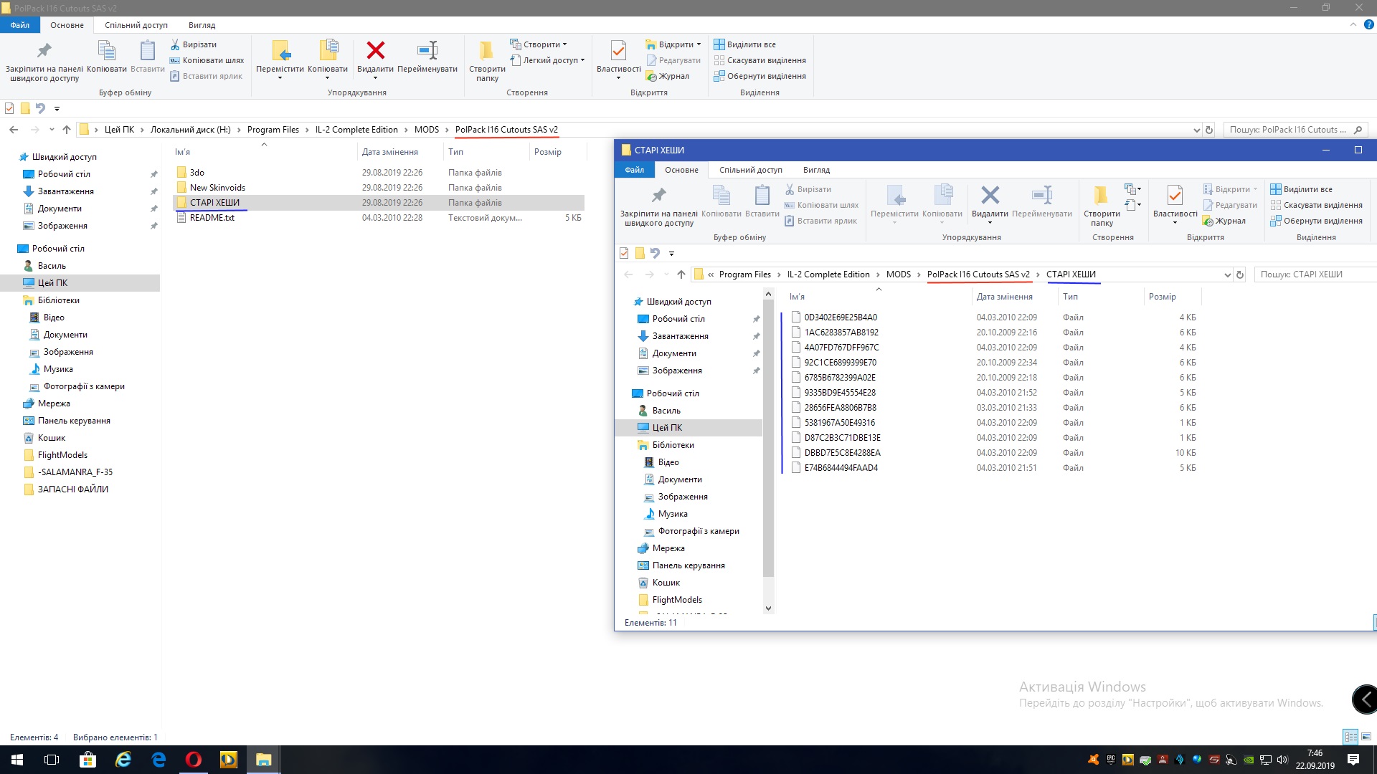Viewport: 1377px width, 774px height.
Task: Sort by the Дата змінення column in the front window
Action: 1004,297
